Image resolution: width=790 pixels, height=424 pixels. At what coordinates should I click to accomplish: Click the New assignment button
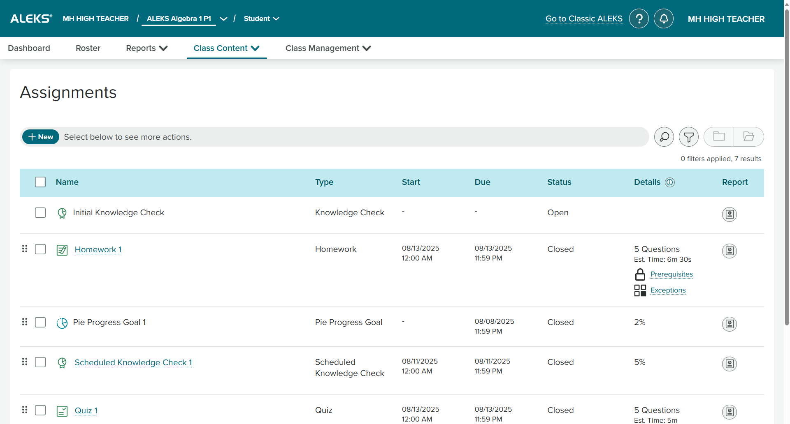(41, 137)
